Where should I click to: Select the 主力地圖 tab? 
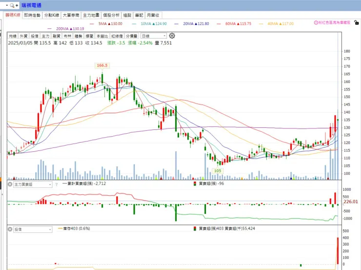(x=91, y=15)
